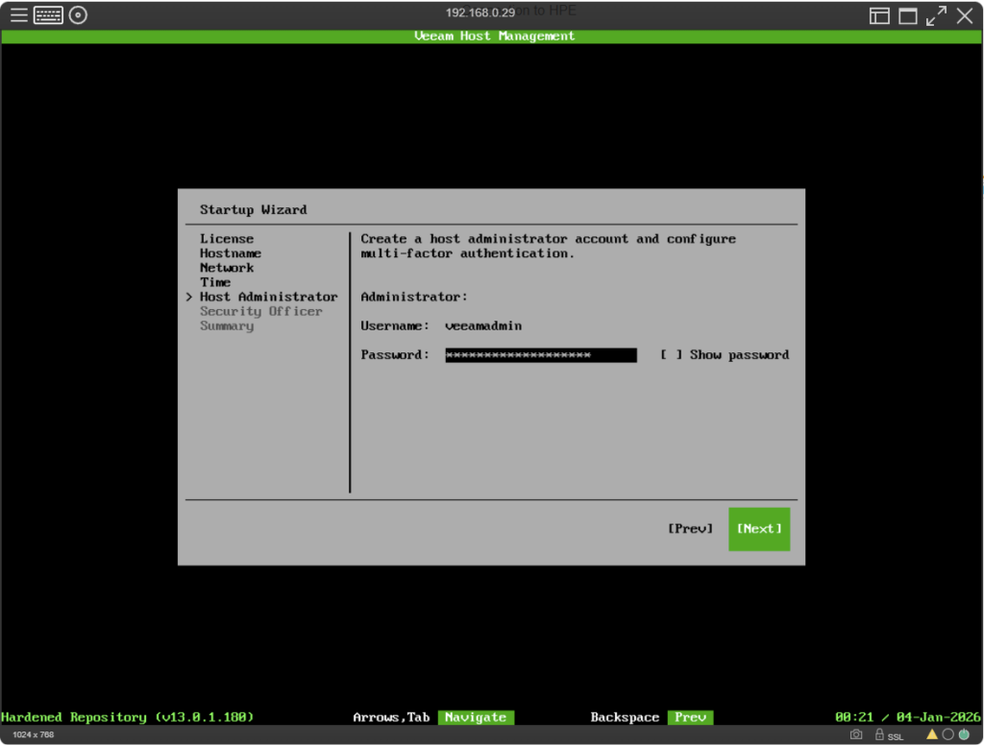Focus the Password input field
Image resolution: width=984 pixels, height=745 pixels.
[x=540, y=355]
